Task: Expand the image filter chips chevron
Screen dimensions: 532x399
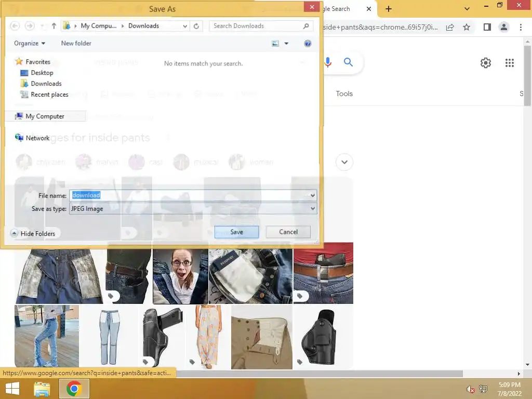Action: [x=344, y=162]
